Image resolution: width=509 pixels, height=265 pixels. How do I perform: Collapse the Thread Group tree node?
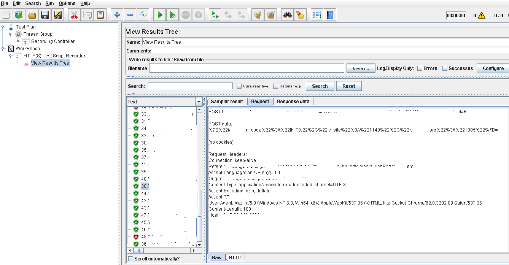pos(11,34)
